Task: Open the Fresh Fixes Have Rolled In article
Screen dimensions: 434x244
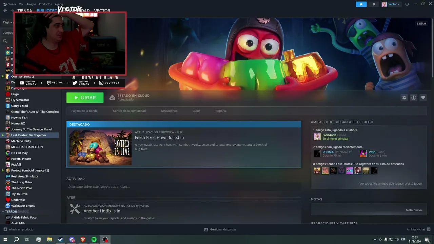Action: pos(159,138)
